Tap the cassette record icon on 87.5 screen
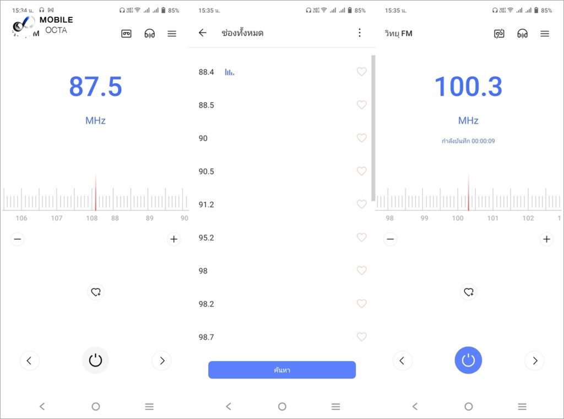The height and width of the screenshot is (419, 564). pyautogui.click(x=127, y=34)
